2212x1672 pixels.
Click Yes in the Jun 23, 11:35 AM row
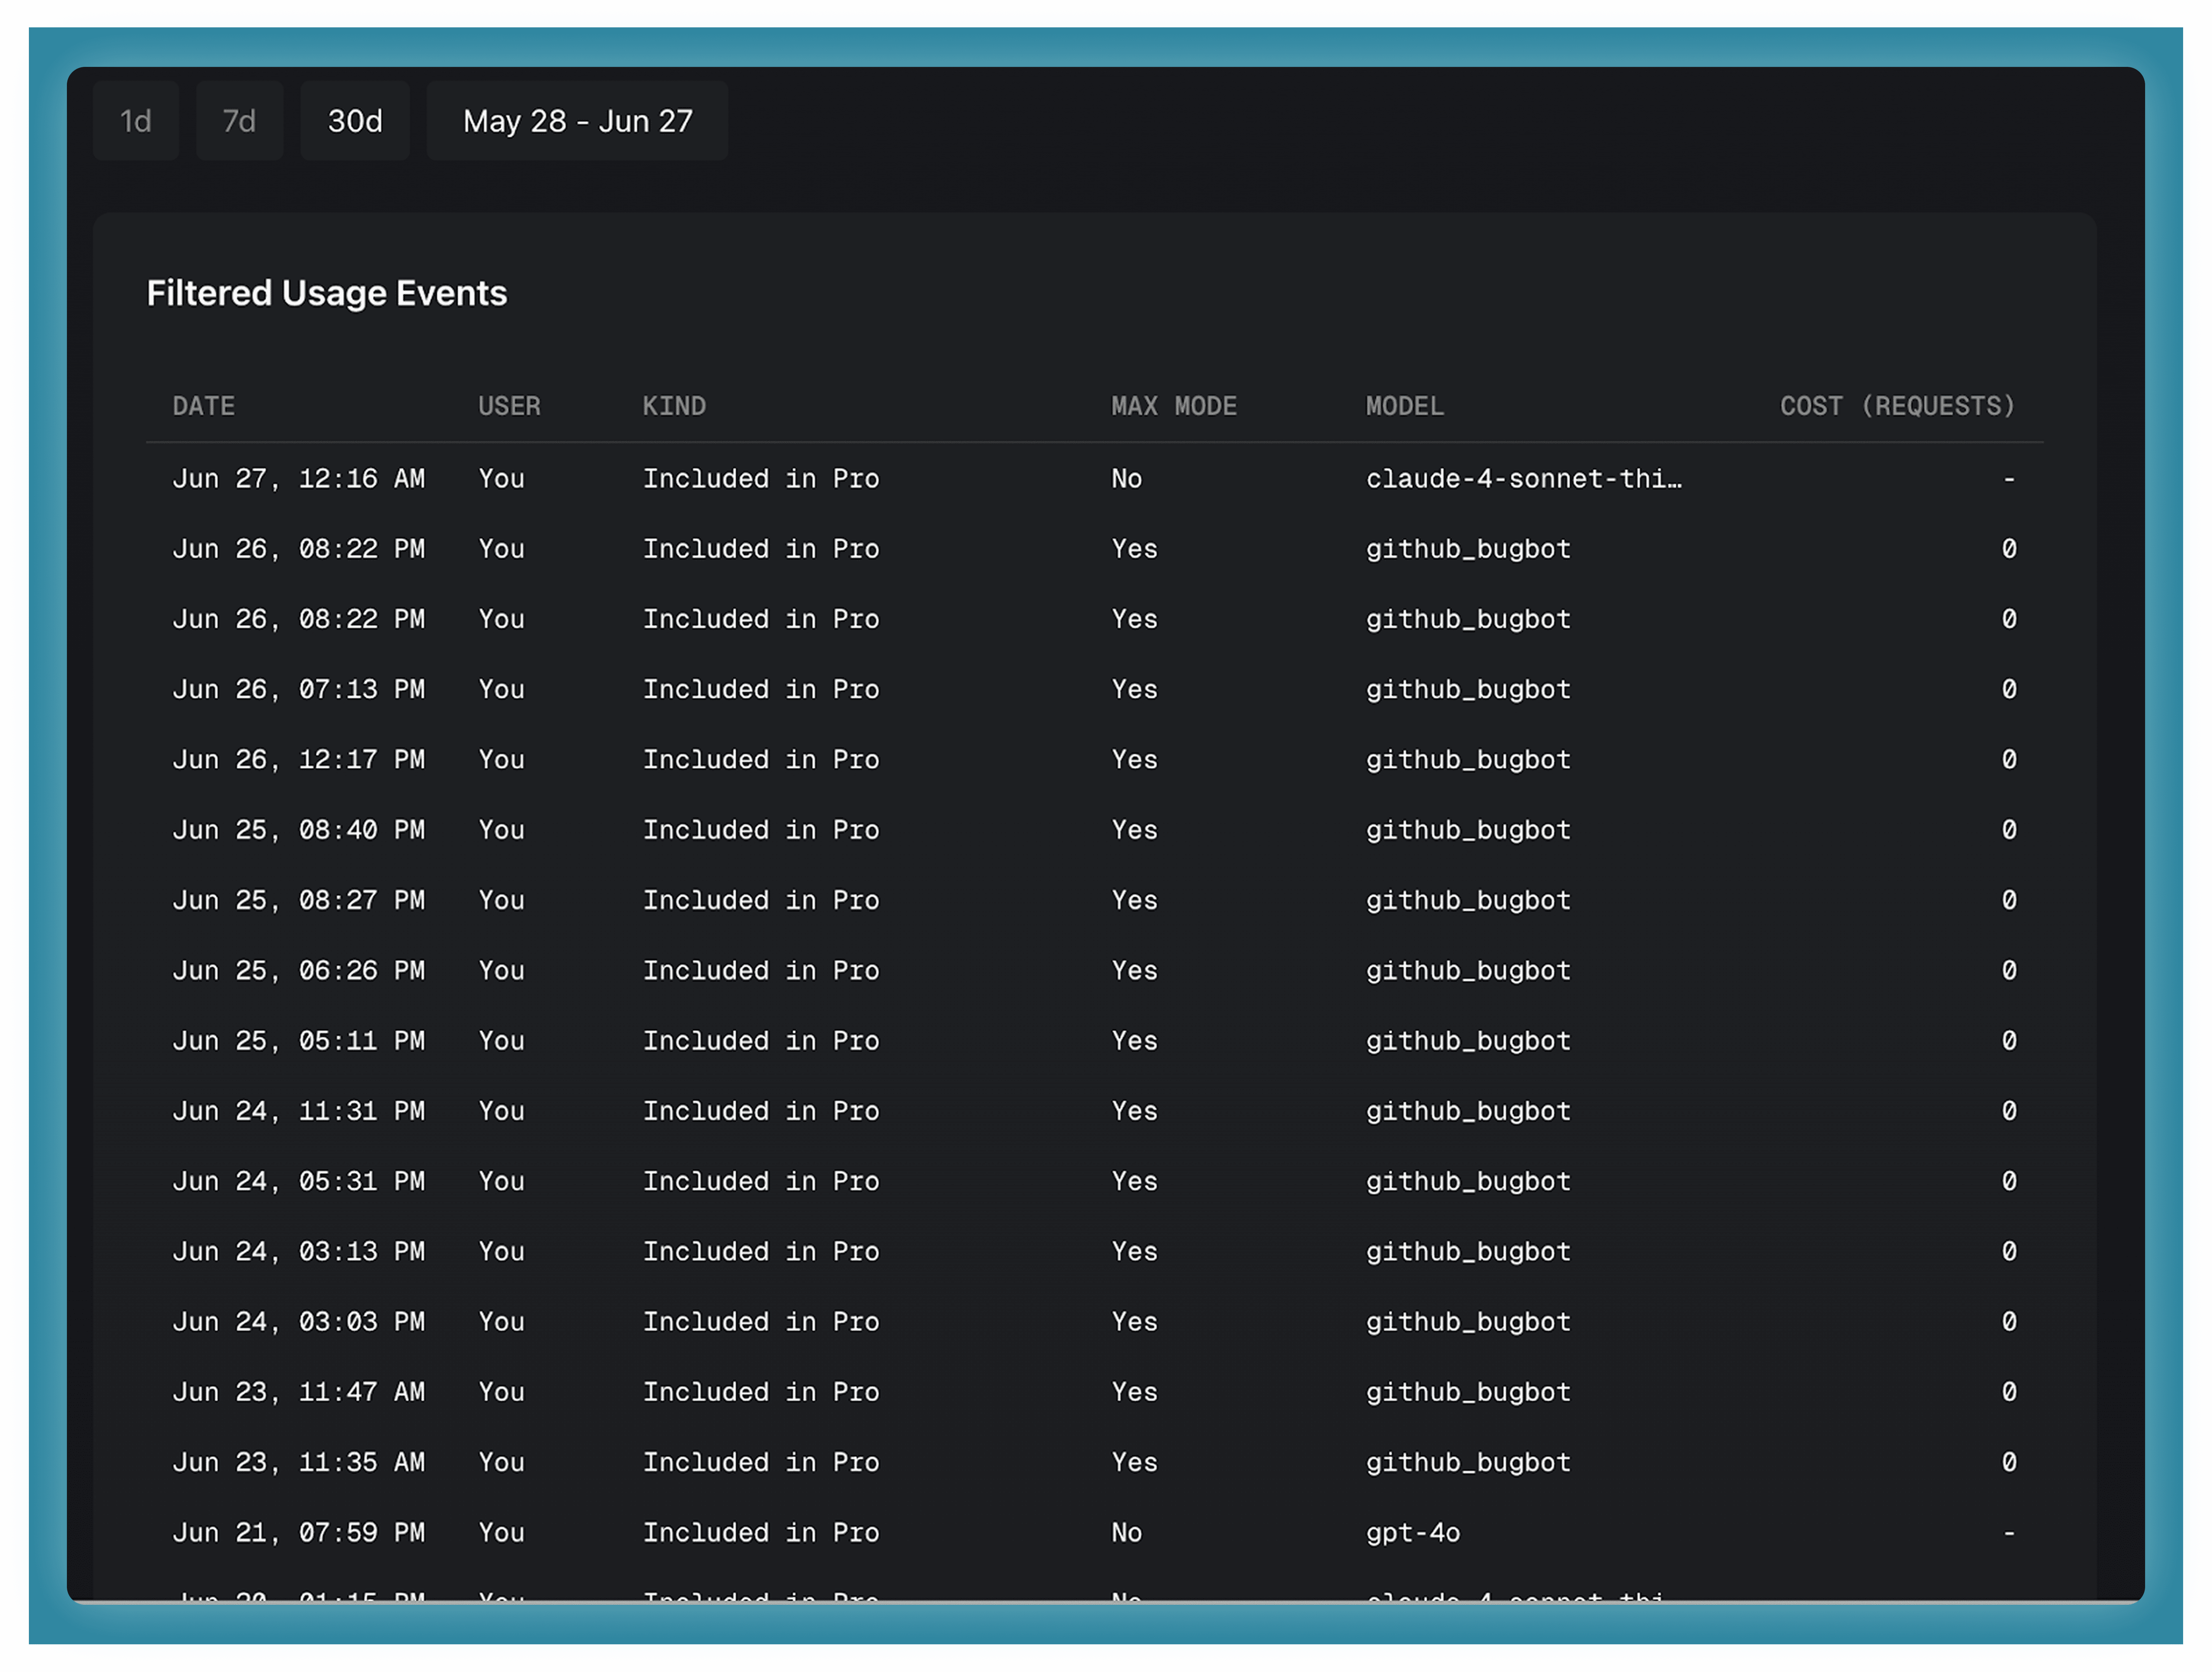[x=1134, y=1463]
